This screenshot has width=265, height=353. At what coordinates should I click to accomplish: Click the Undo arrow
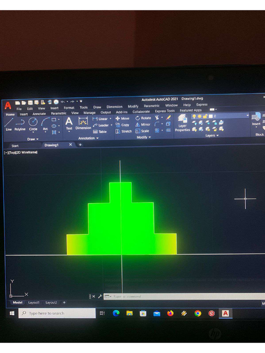pos(63,102)
